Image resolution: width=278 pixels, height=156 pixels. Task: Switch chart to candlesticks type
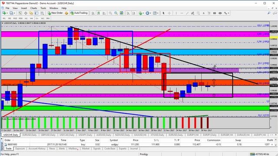(x=99, y=13)
